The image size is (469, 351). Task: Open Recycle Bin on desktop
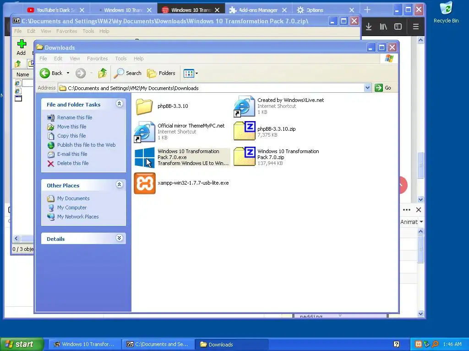tap(446, 12)
